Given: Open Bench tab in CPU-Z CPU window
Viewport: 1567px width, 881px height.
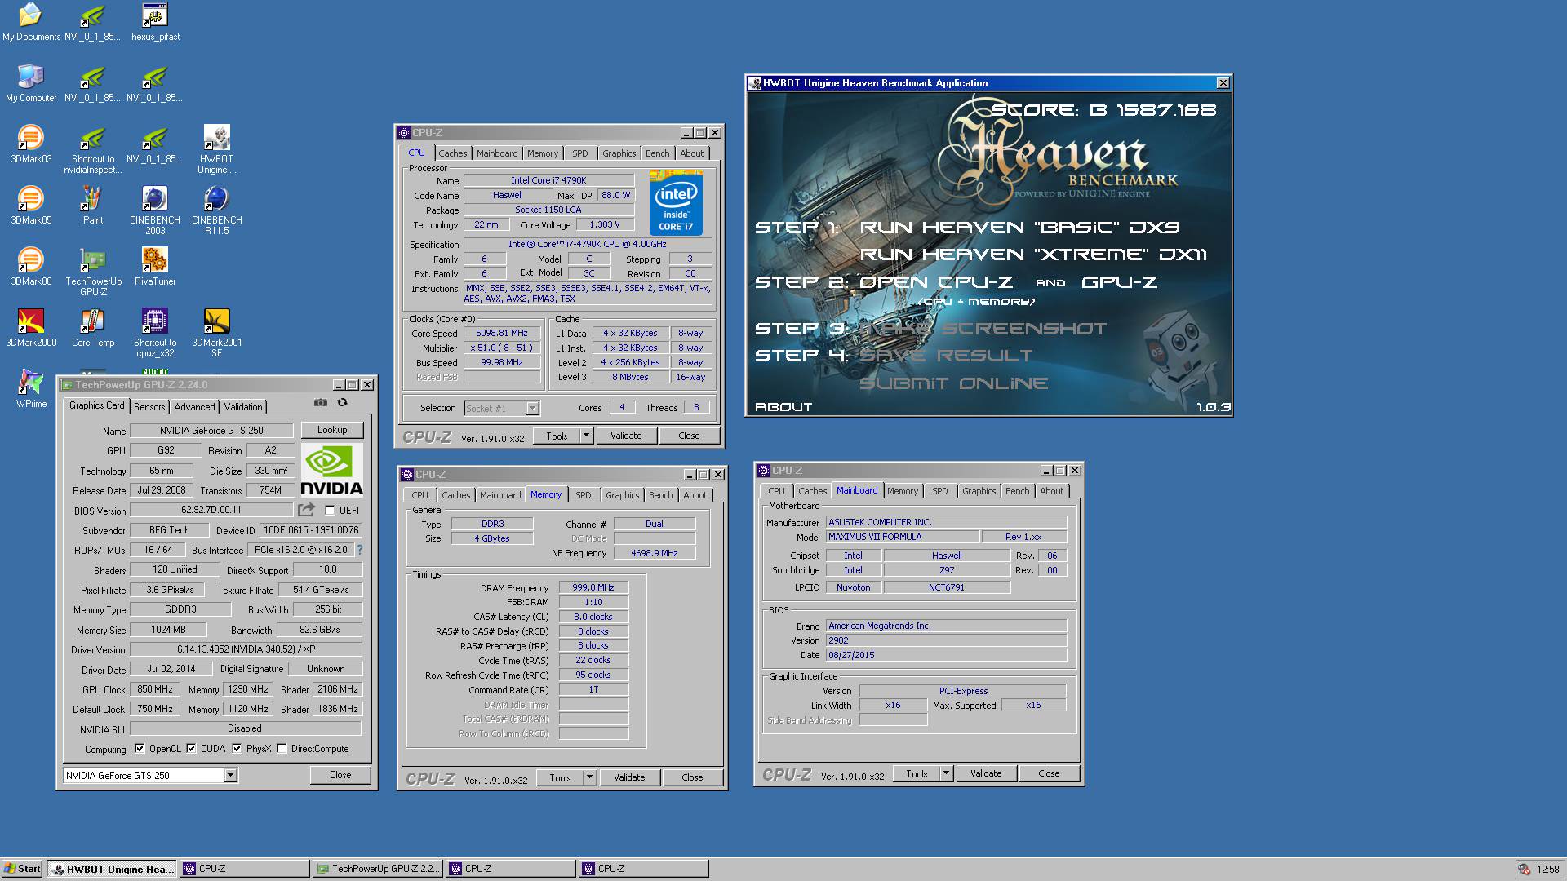Looking at the screenshot, I should (657, 153).
